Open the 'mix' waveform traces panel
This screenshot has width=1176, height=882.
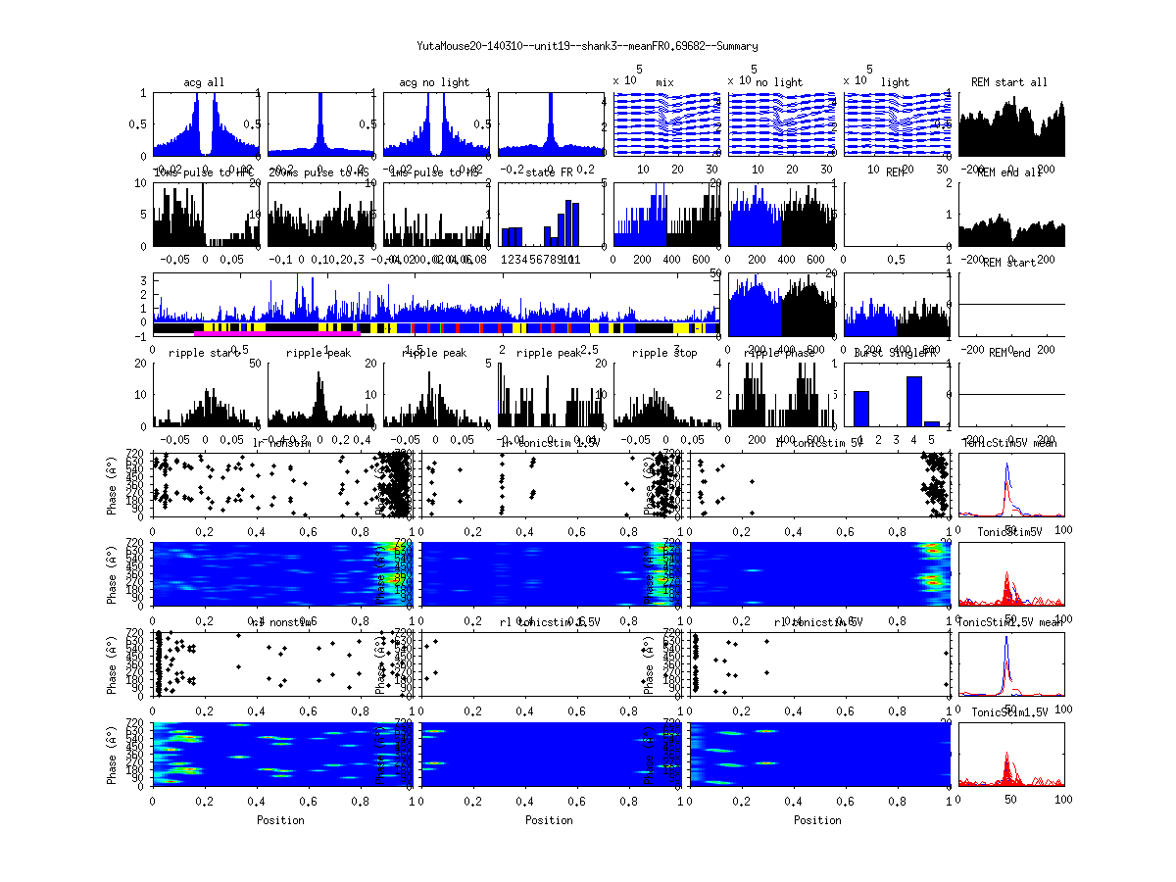[666, 124]
